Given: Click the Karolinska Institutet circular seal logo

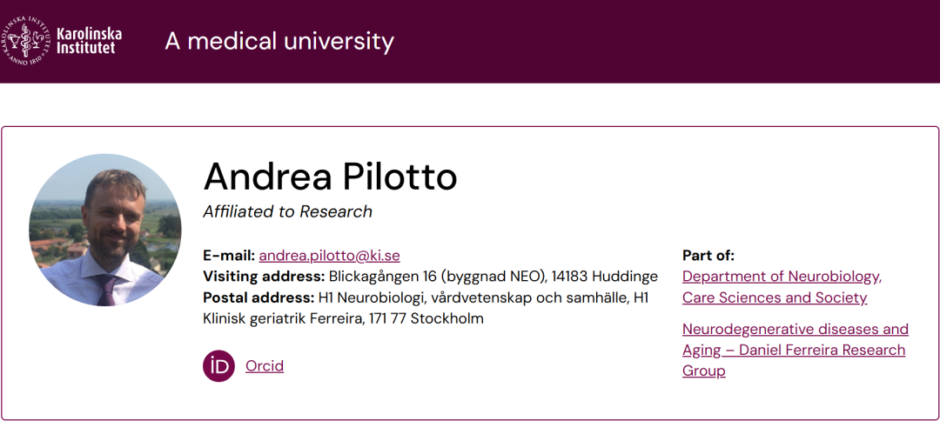Looking at the screenshot, I should (x=25, y=41).
